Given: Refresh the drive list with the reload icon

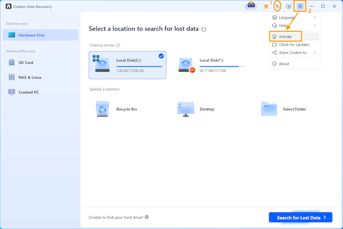Looking at the screenshot, I should point(204,29).
